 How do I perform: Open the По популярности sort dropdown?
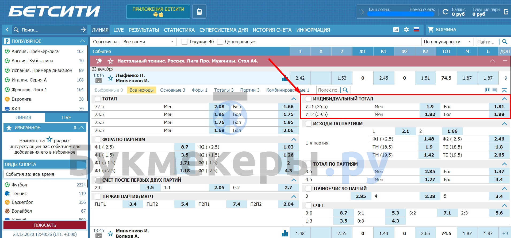click(447, 42)
